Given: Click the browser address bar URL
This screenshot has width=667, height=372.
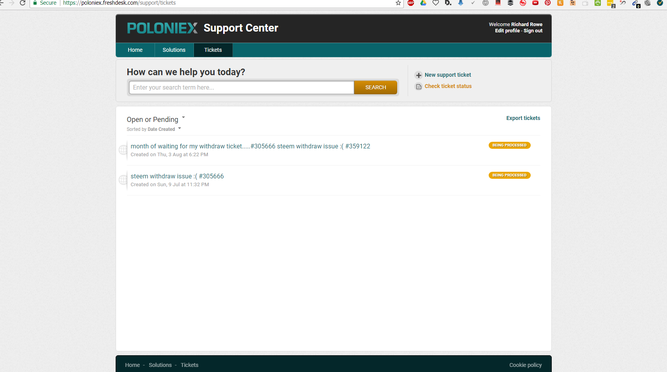Looking at the screenshot, I should (x=120, y=3).
